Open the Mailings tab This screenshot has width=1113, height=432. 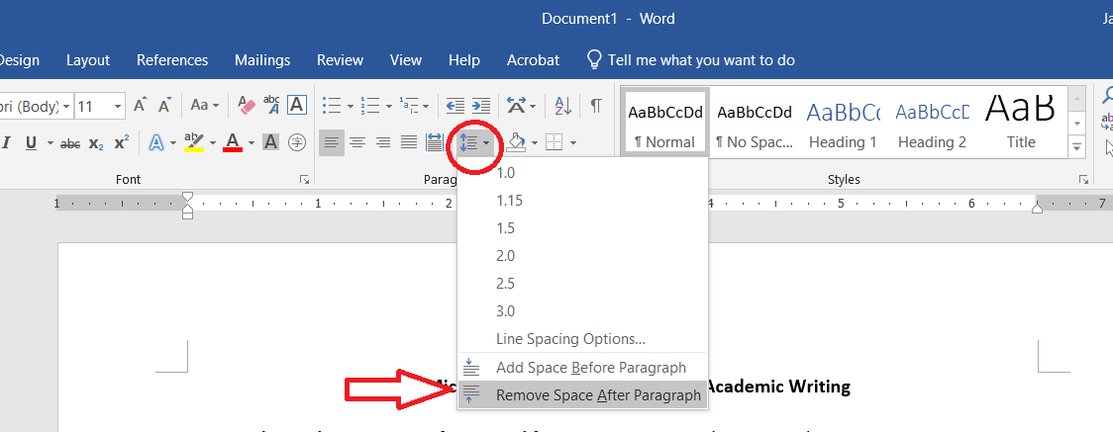pos(262,60)
